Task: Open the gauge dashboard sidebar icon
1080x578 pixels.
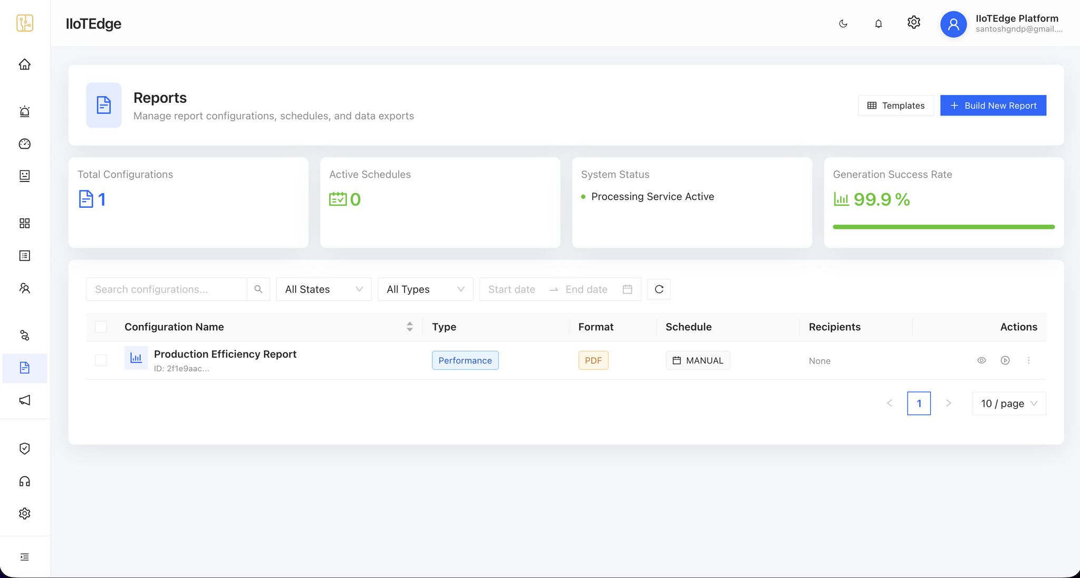Action: [x=24, y=144]
